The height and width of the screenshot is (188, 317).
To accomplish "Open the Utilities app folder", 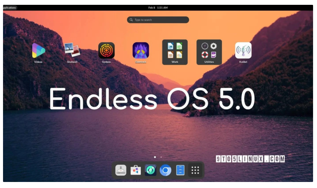I will pyautogui.click(x=209, y=52).
